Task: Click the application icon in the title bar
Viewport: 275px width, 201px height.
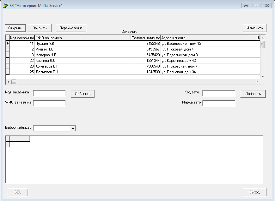Action: pos(5,5)
